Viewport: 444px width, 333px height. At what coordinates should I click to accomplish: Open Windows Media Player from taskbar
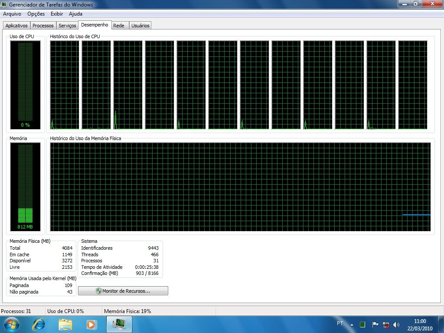[91, 324]
